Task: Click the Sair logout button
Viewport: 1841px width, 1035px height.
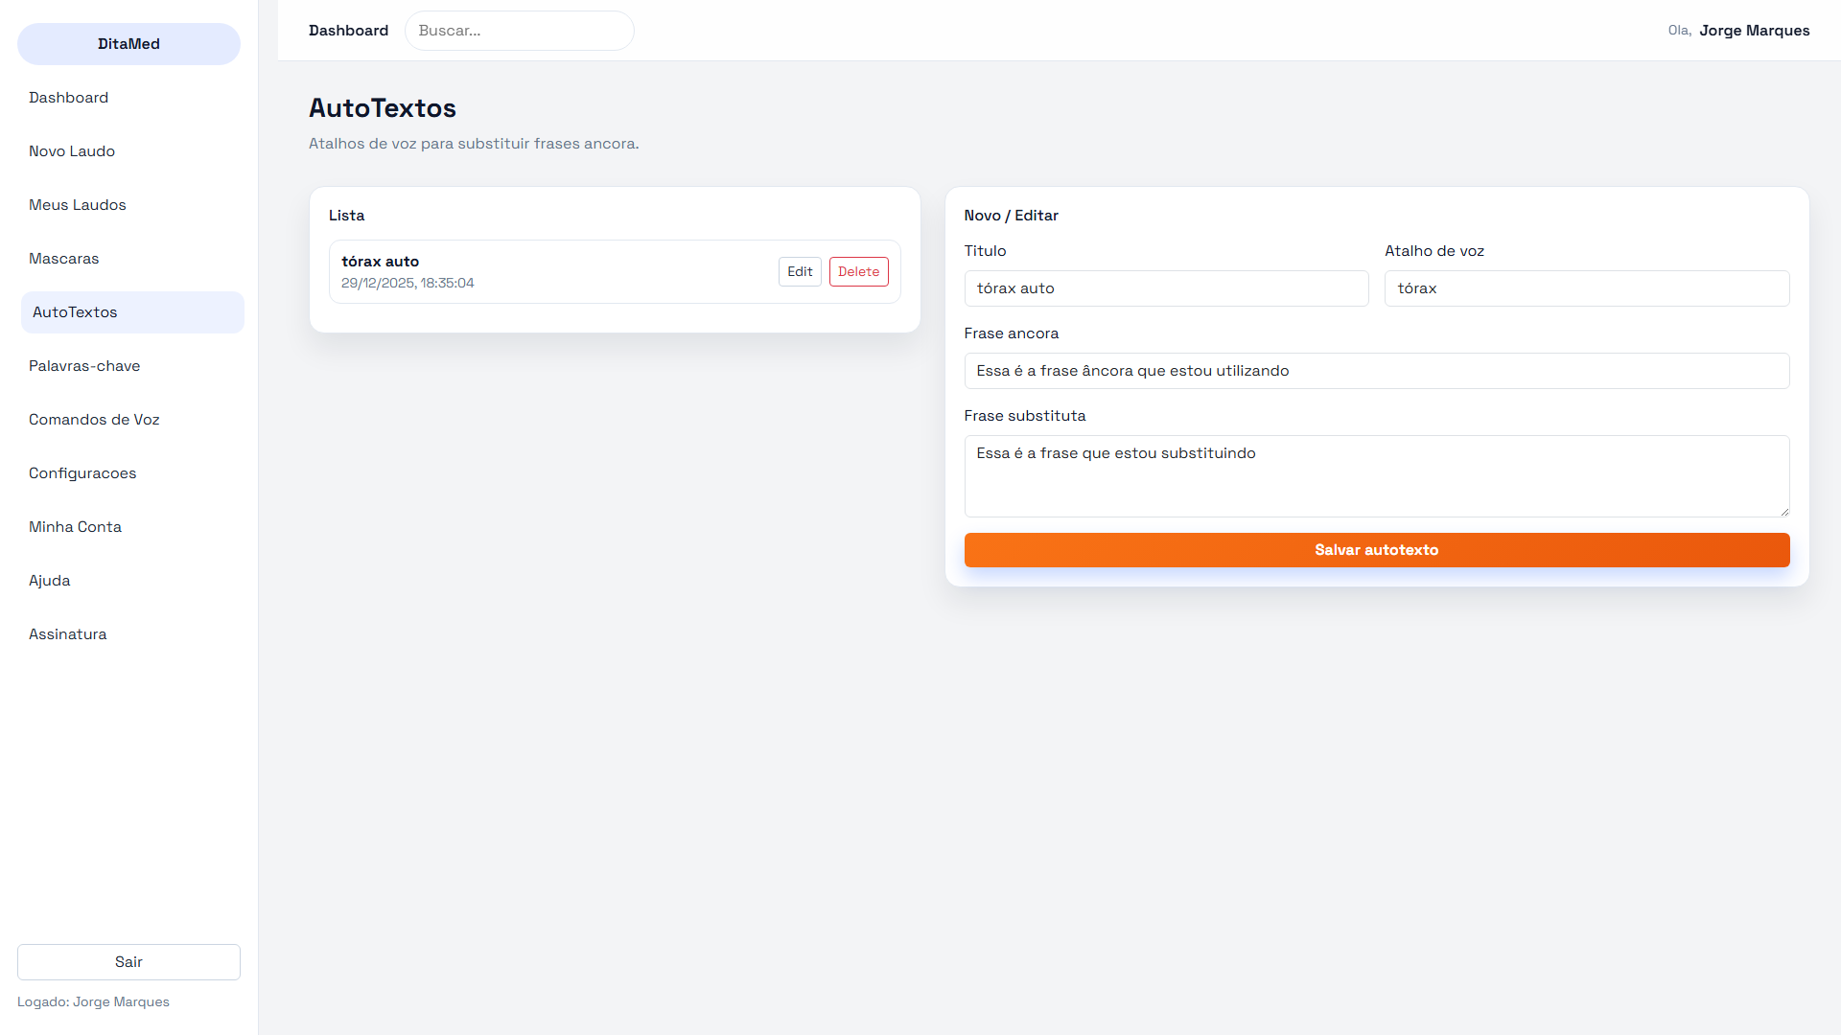Action: click(x=128, y=962)
